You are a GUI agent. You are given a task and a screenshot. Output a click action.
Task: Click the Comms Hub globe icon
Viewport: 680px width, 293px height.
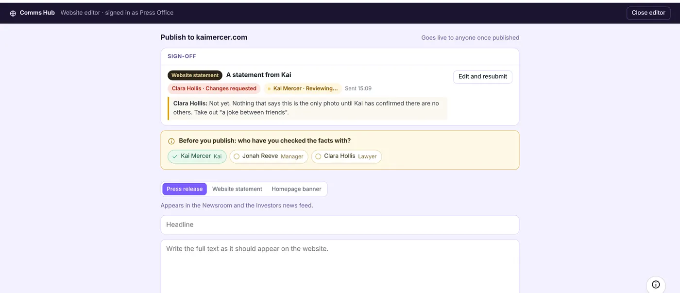point(13,13)
